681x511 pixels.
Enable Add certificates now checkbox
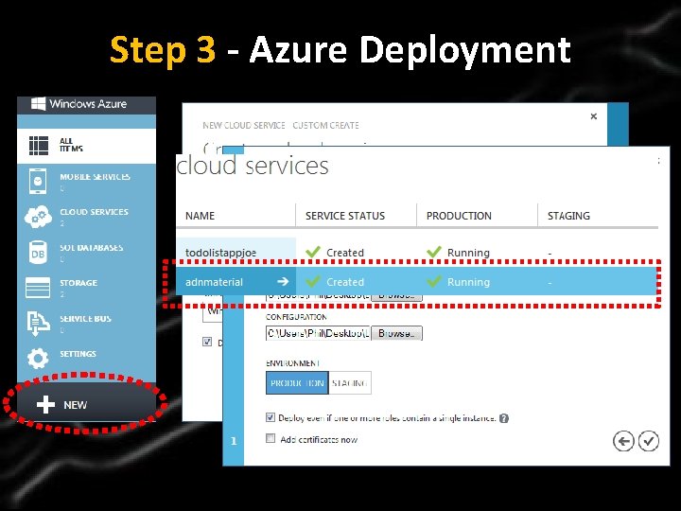[x=271, y=438]
